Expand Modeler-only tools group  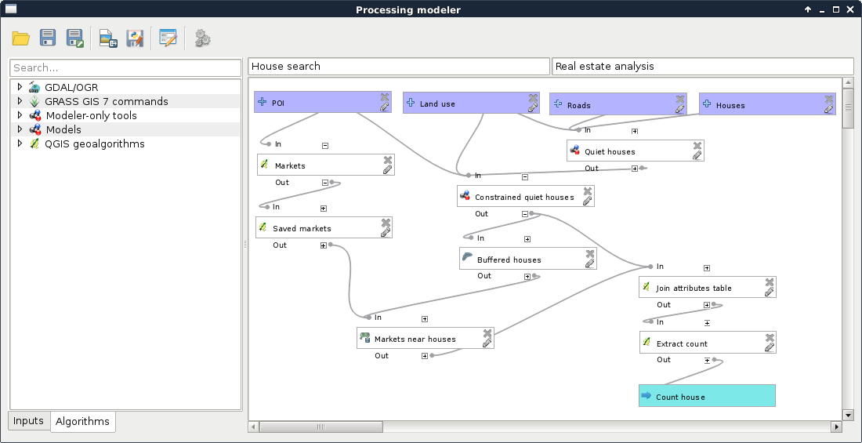click(20, 115)
